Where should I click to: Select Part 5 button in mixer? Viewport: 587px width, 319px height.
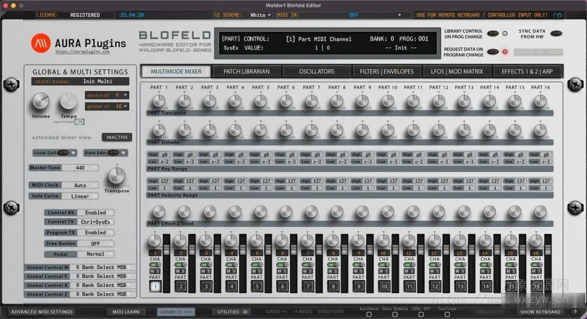click(x=257, y=286)
